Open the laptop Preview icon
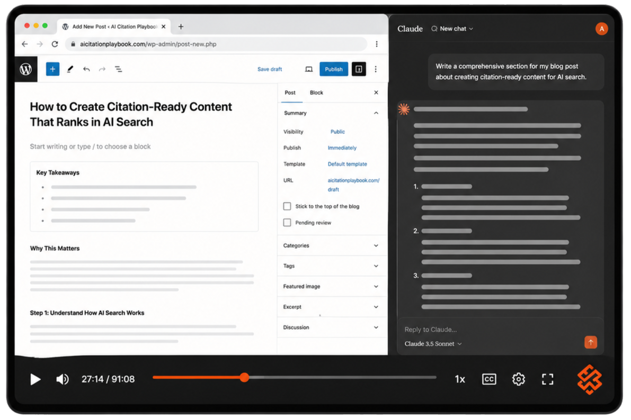 [309, 69]
